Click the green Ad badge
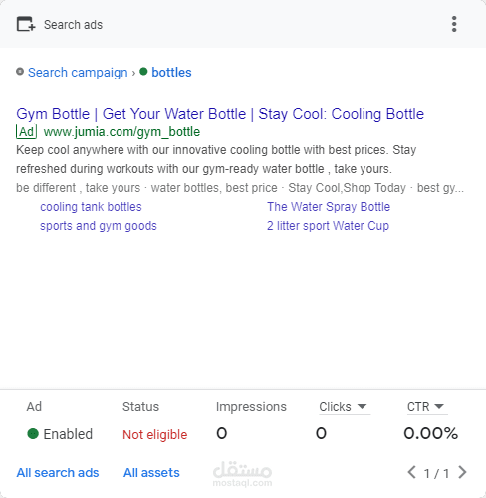The width and height of the screenshot is (486, 498). tap(26, 132)
